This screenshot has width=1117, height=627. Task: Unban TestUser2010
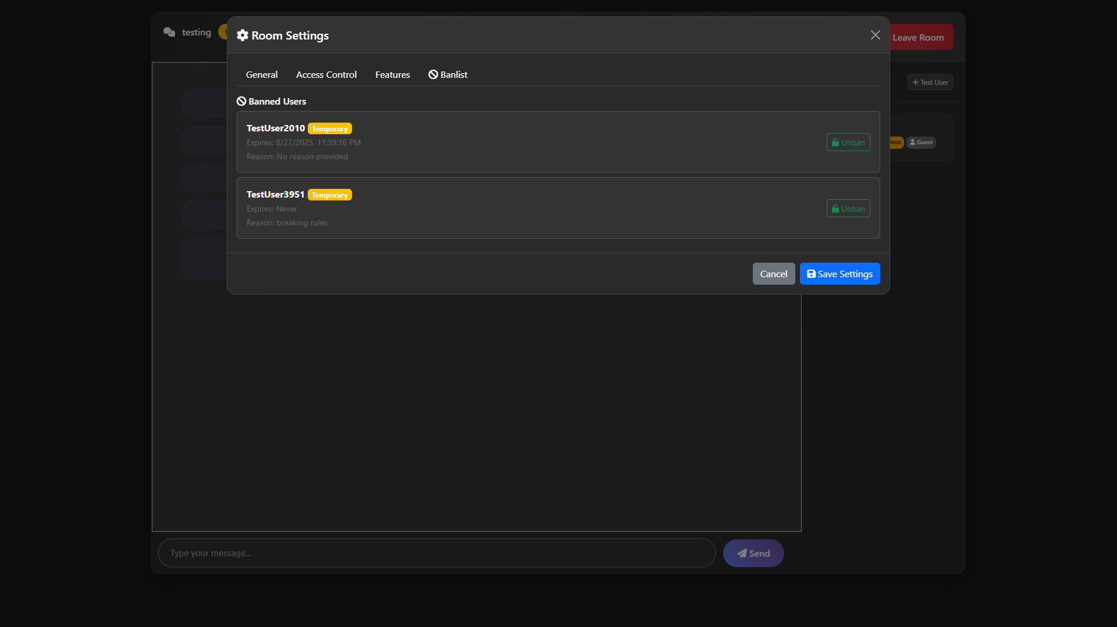tap(848, 142)
